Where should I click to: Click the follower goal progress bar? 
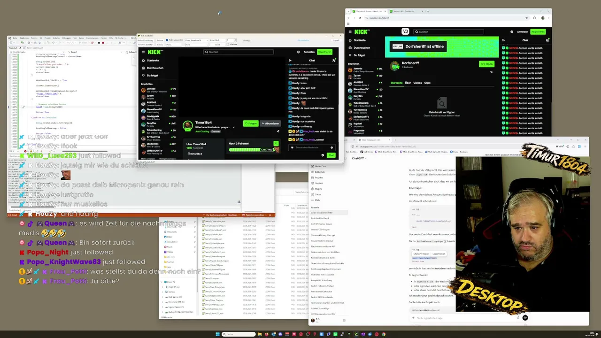pos(251,150)
